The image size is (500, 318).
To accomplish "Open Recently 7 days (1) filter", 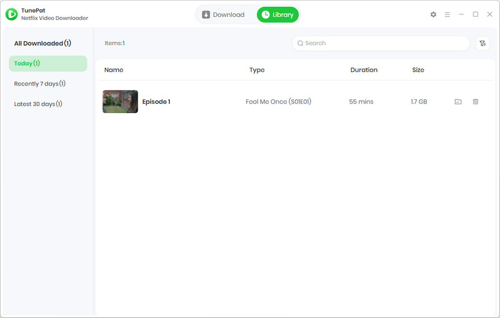I will tap(39, 84).
